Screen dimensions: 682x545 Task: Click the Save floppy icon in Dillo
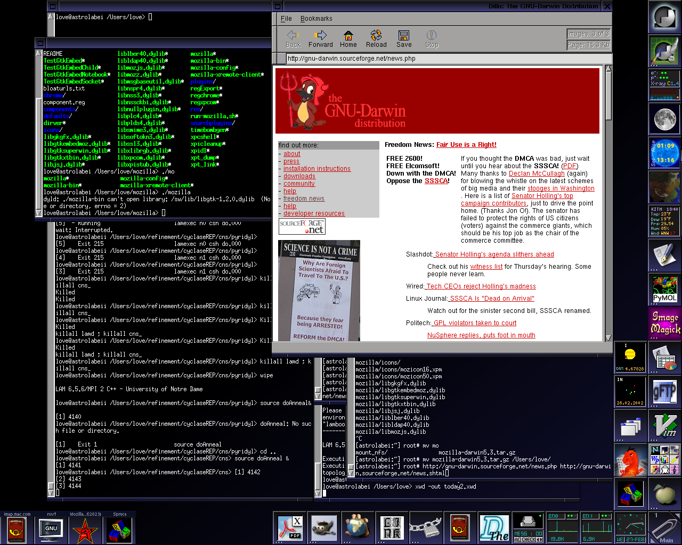click(x=404, y=39)
